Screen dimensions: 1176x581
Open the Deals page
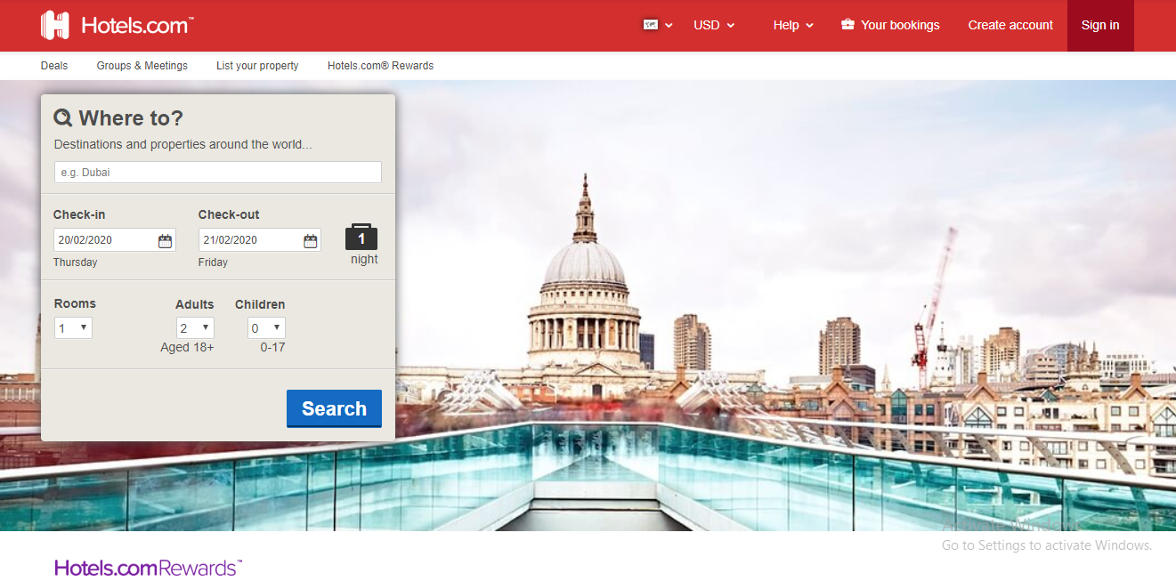[x=54, y=66]
